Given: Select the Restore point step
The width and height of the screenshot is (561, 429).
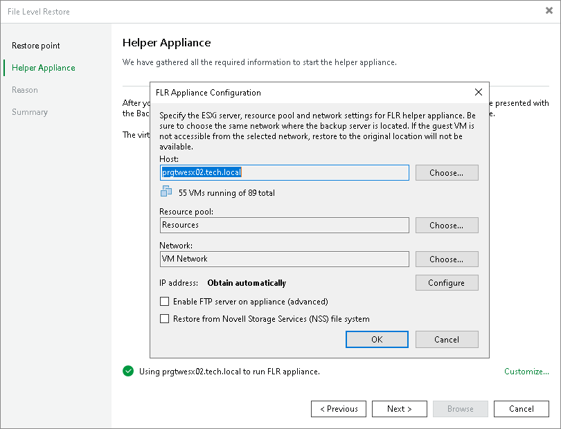Looking at the screenshot, I should (36, 46).
